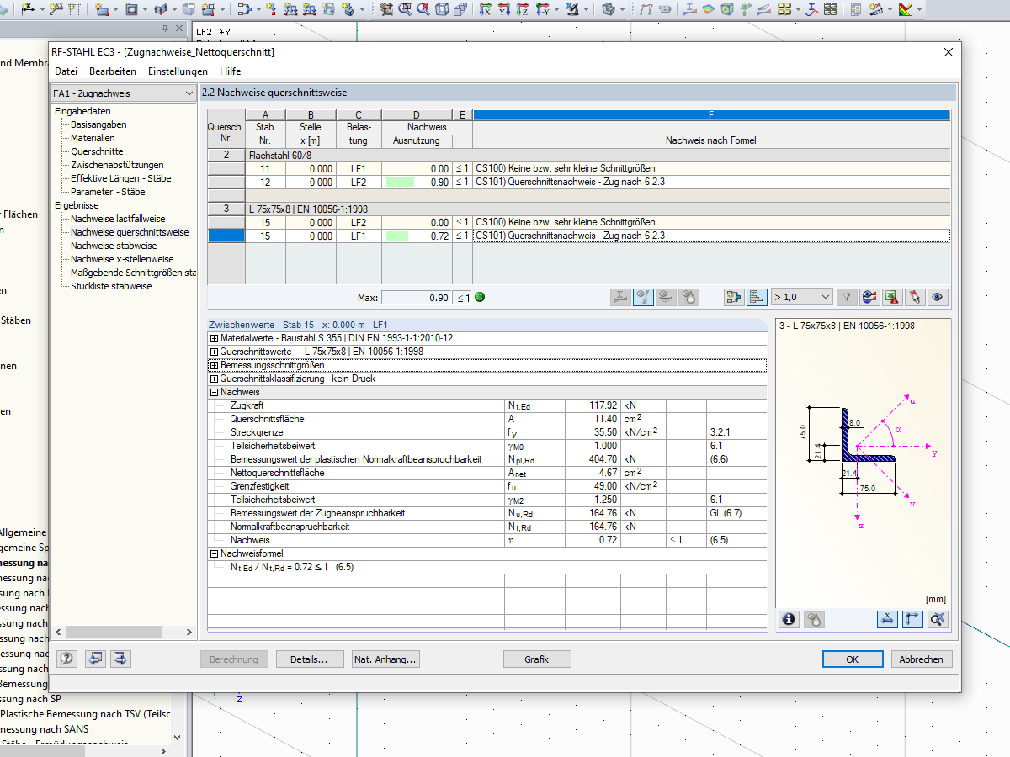The width and height of the screenshot is (1010, 757).
Task: Open the Bearbeiten menu
Action: [x=113, y=71]
